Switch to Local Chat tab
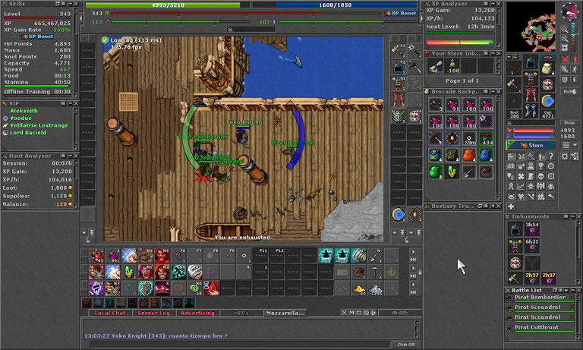 (109, 313)
